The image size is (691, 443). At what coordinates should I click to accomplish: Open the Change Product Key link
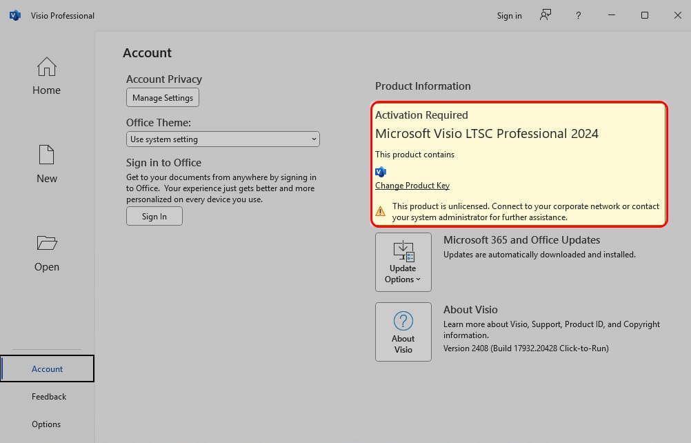[x=412, y=186]
